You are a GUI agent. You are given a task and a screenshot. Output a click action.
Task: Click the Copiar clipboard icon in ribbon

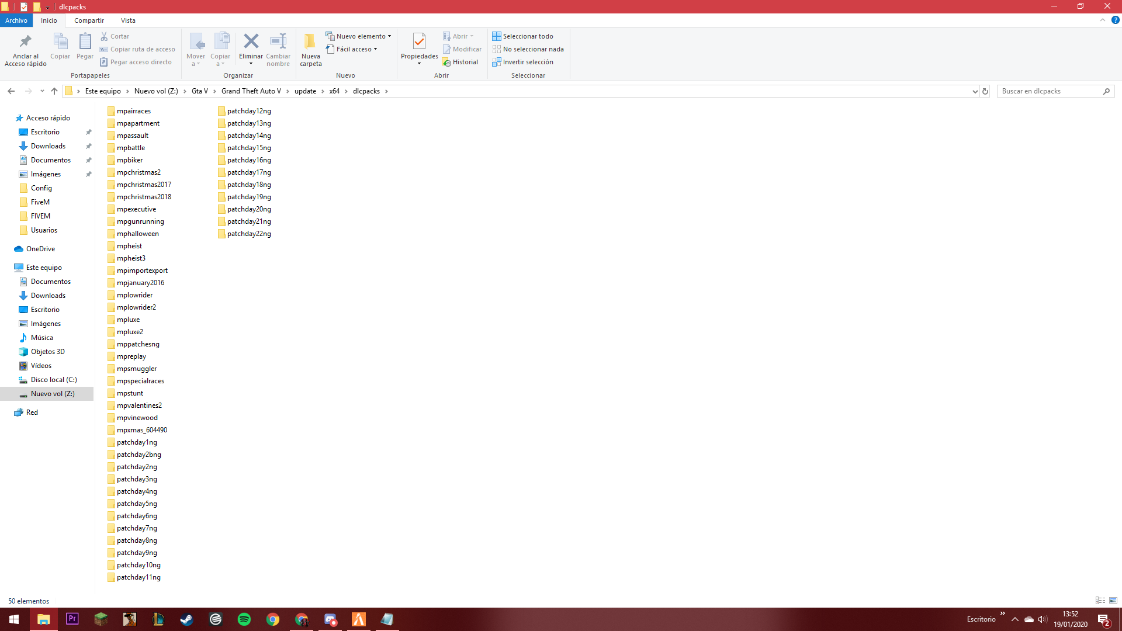[x=60, y=41]
